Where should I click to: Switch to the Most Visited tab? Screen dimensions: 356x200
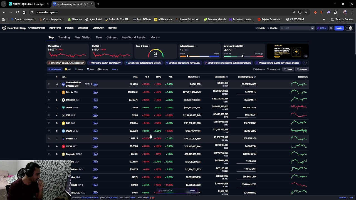pyautogui.click(x=83, y=37)
